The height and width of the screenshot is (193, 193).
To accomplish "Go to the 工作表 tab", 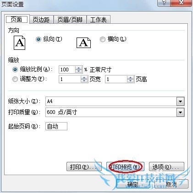I will tap(99, 20).
